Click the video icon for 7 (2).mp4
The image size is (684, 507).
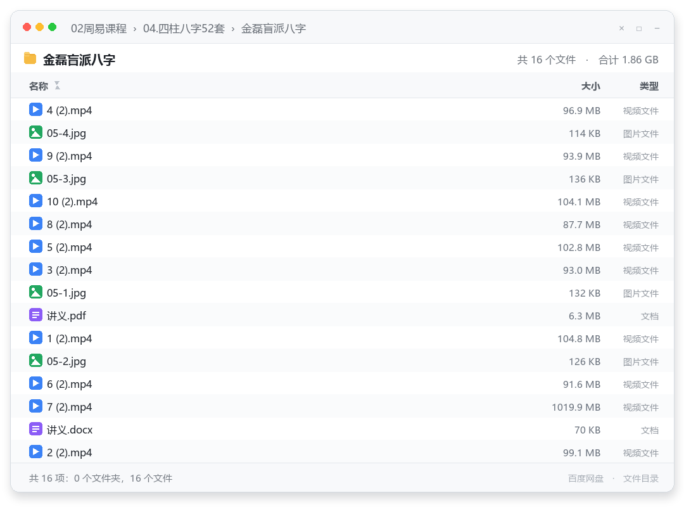click(35, 406)
